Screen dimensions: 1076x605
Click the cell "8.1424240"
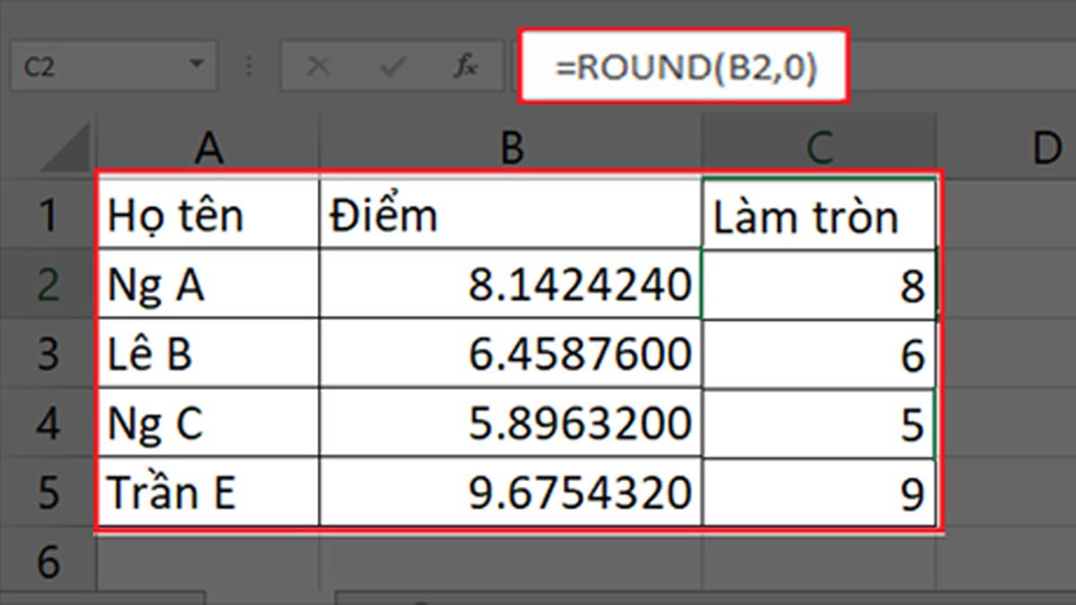click(x=511, y=284)
